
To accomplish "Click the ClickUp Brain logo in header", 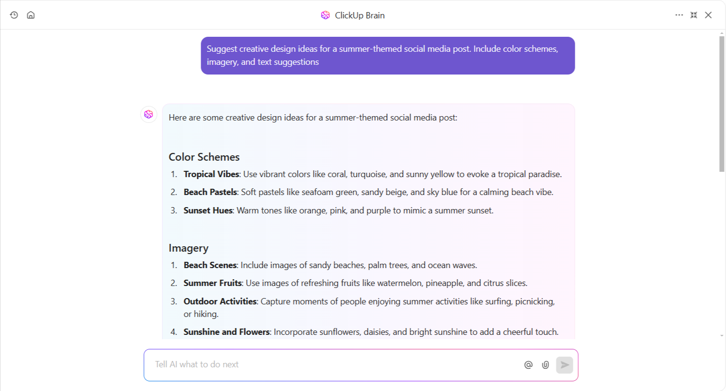I will coord(325,15).
